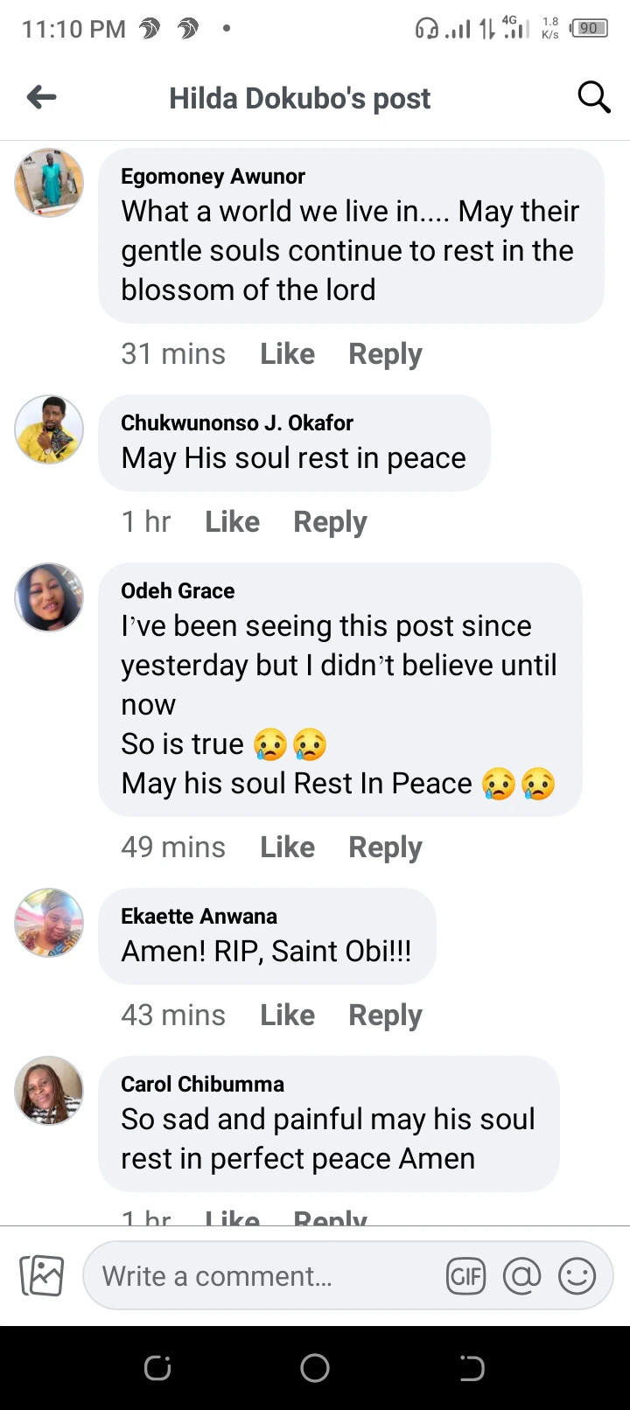Reply to Ekaette Anwana's comment

(x=385, y=1015)
